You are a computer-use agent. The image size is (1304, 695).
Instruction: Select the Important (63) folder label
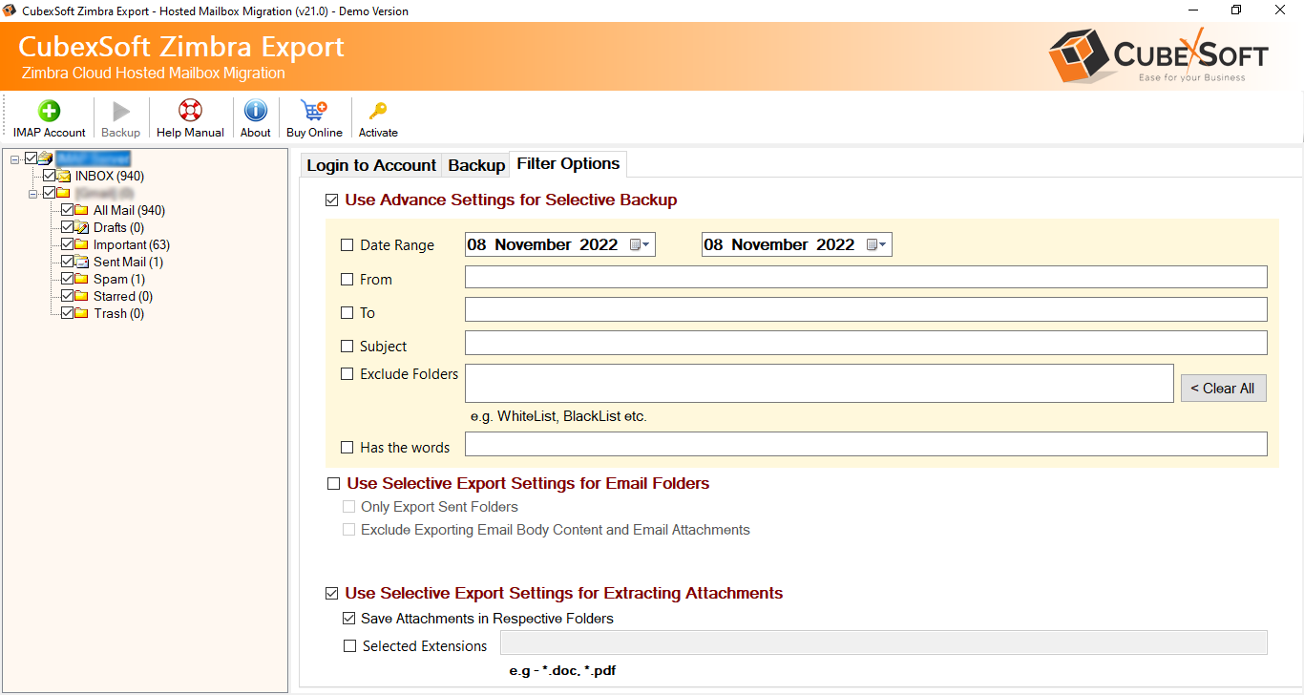[132, 244]
